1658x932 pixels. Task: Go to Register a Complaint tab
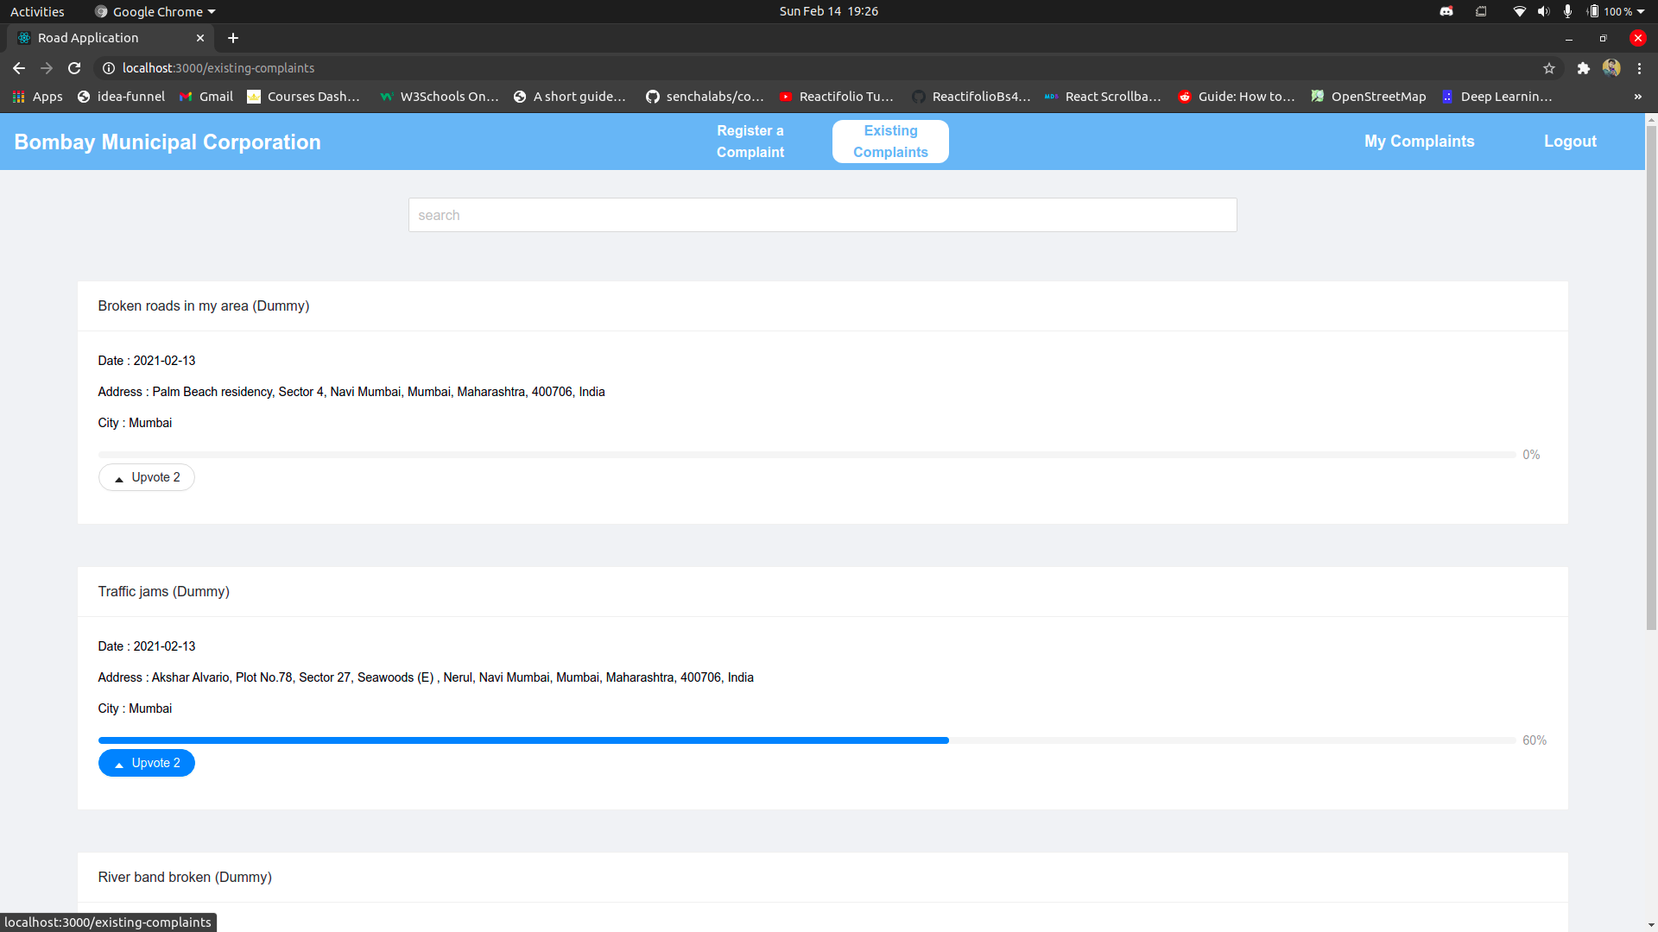[x=750, y=142]
